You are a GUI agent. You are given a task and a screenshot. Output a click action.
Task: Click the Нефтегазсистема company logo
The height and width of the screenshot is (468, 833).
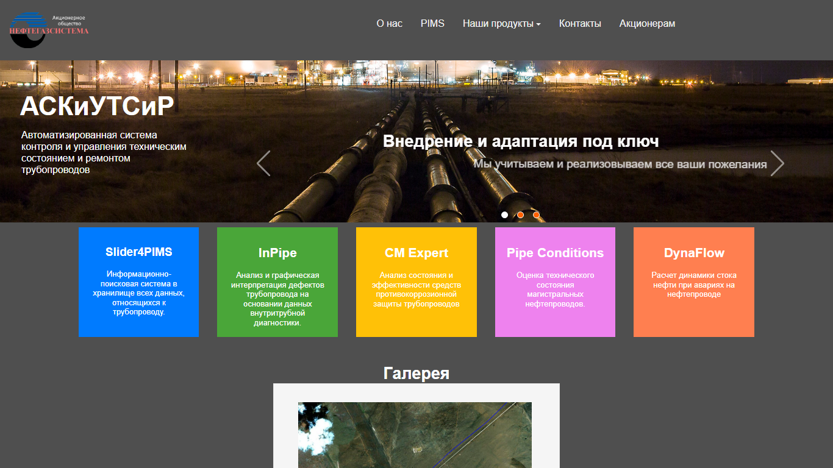(x=49, y=29)
